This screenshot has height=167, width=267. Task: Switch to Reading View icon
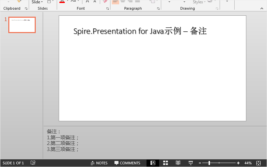tap(178, 163)
